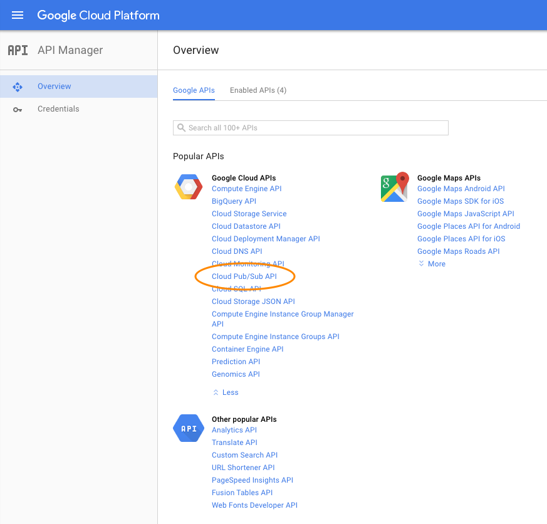
Task: Open the Analytics API link
Action: coord(234,430)
